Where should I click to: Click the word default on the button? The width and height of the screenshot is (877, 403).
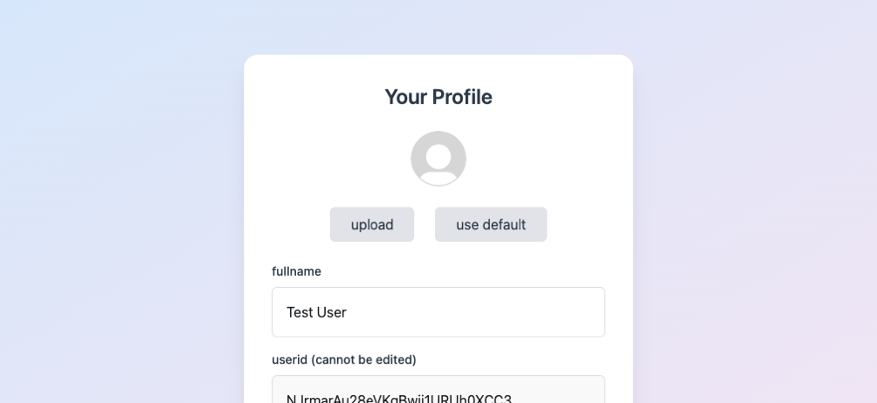pos(504,224)
